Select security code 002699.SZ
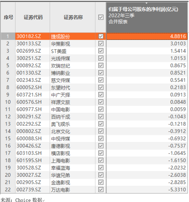Image resolution: width=189 pixels, height=202 pixels. pyautogui.click(x=29, y=51)
